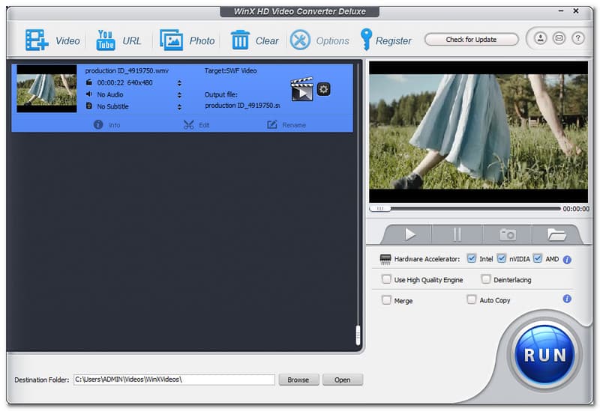Open the YouTube URL downloader
This screenshot has height=411, width=600.
pyautogui.click(x=106, y=40)
